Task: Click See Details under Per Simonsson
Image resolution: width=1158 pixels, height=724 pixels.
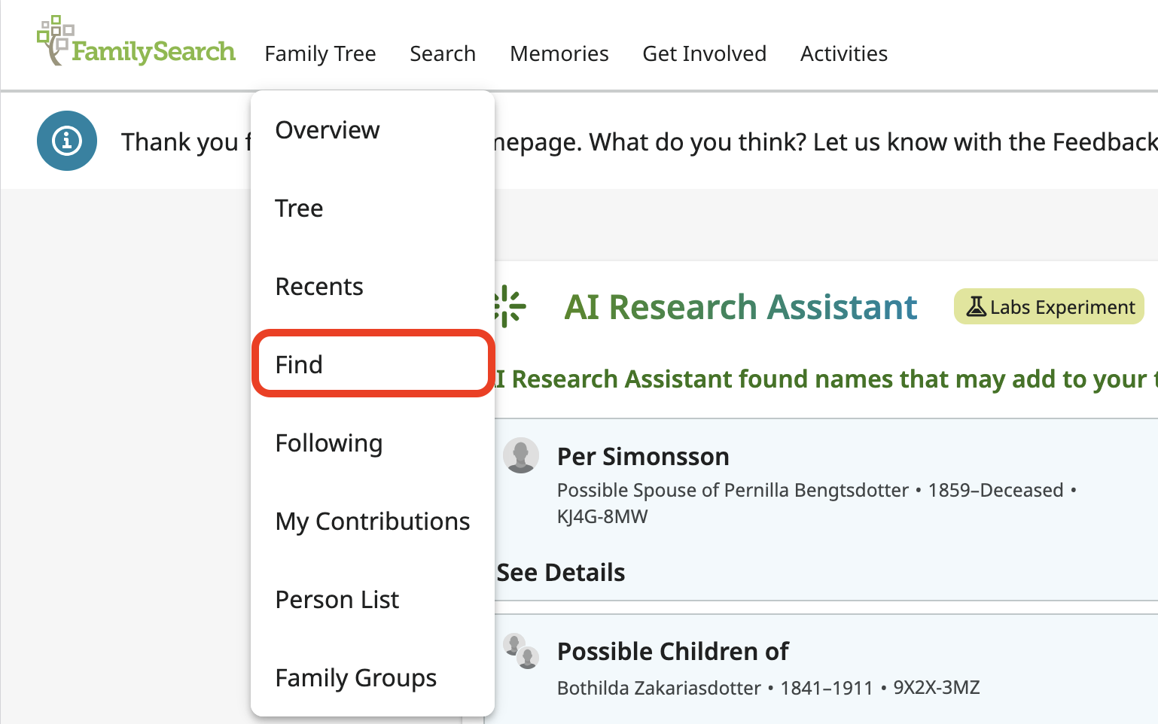Action: pos(561,573)
